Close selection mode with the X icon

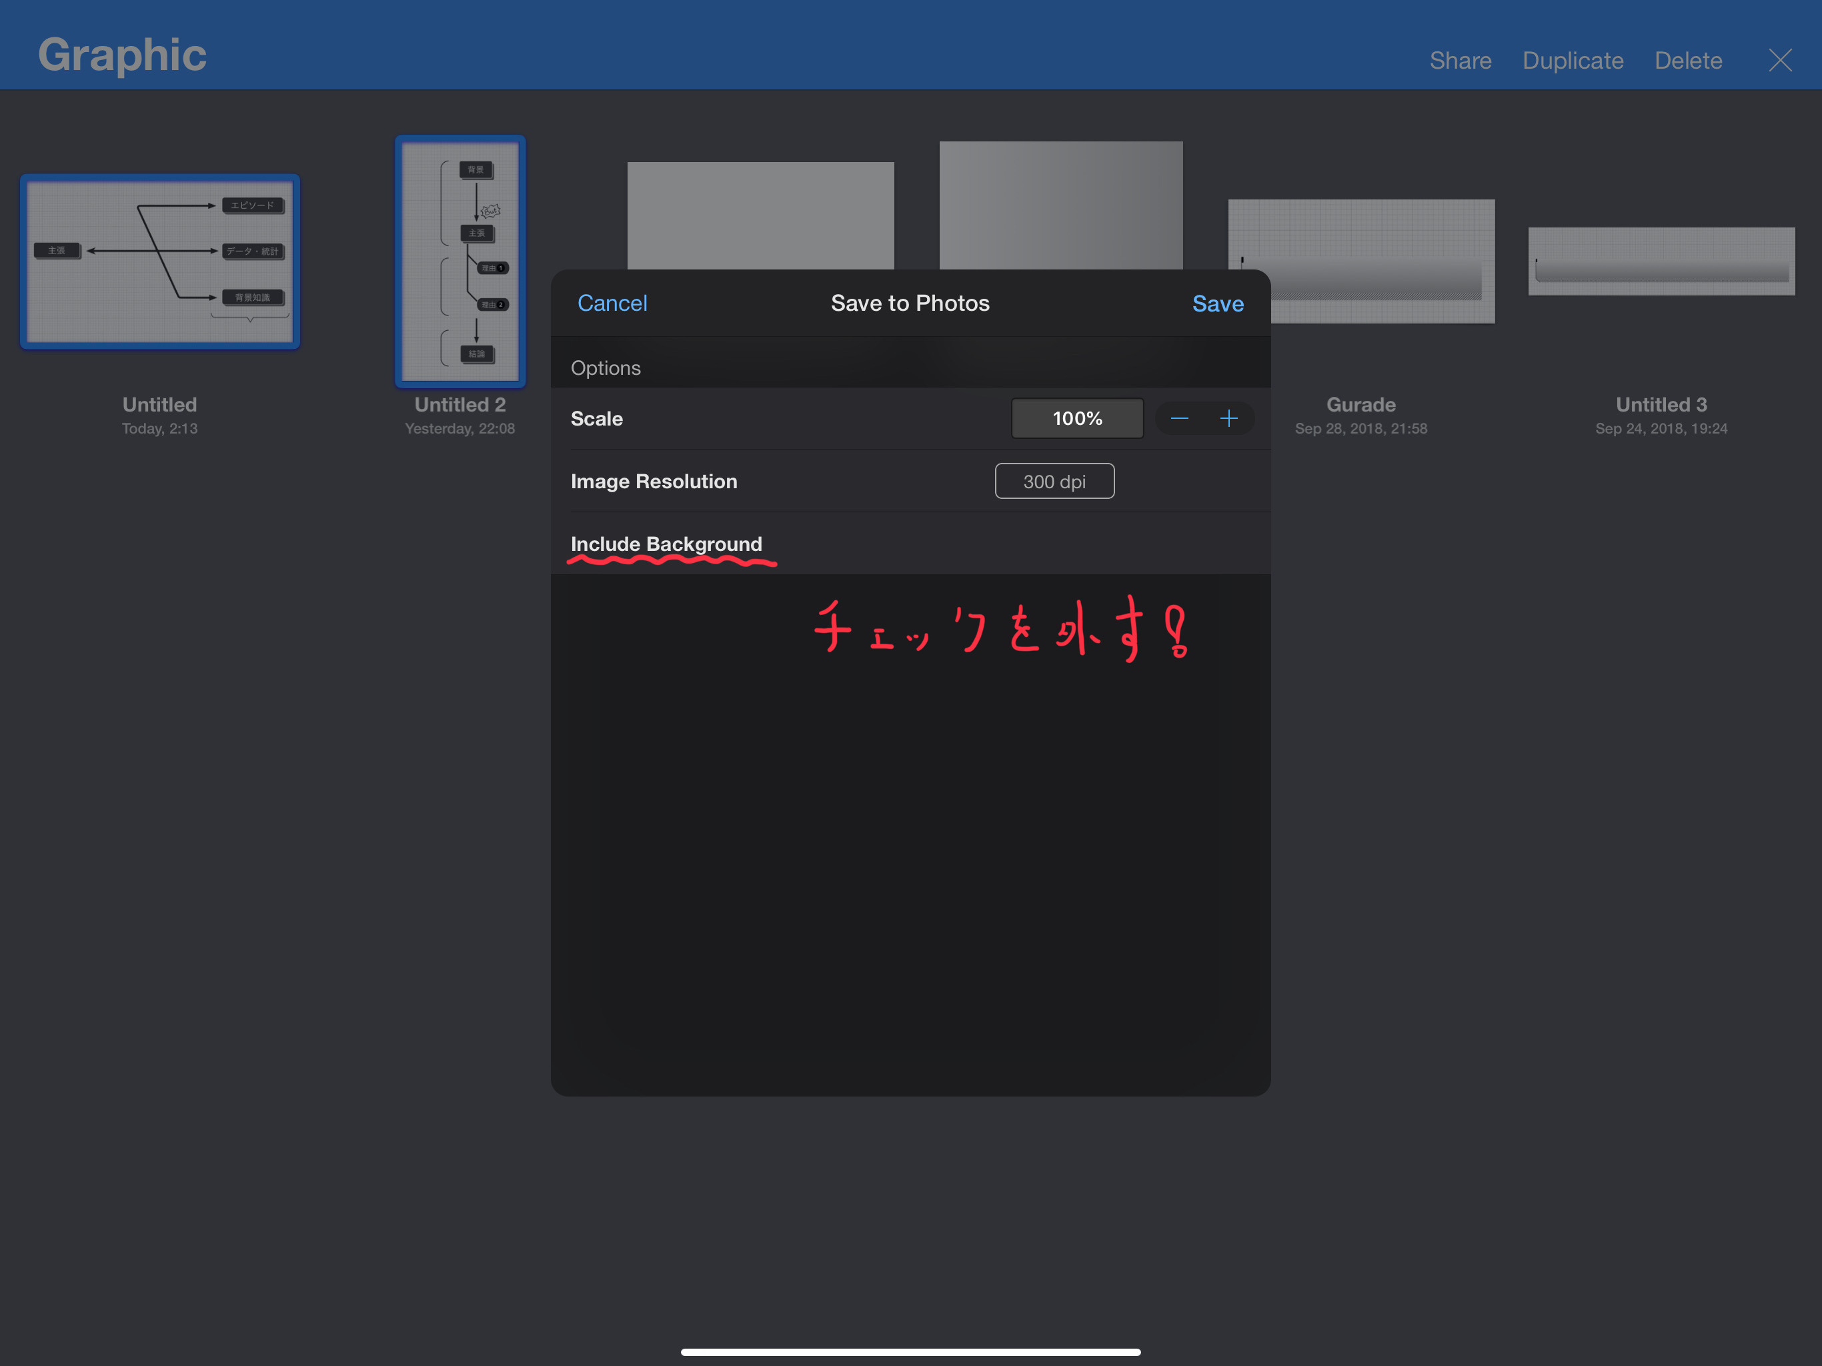(1780, 60)
